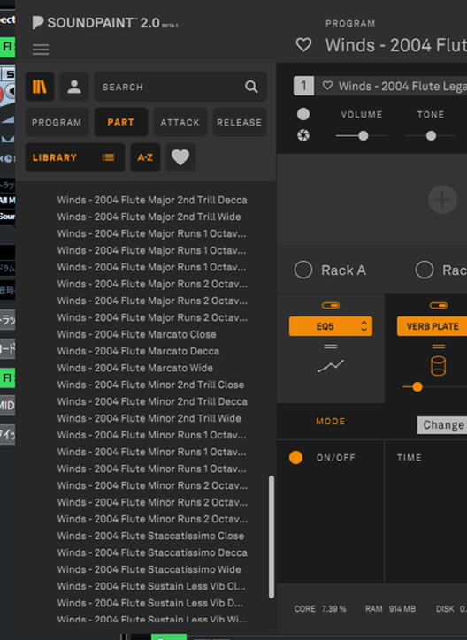Select Flute Sustain Less Vib Cl... entry
Screen dimensions: 467x640
click(151, 586)
